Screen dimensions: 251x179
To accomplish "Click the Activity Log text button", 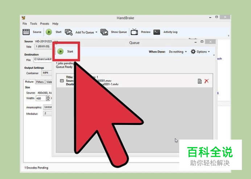I will (170, 32).
